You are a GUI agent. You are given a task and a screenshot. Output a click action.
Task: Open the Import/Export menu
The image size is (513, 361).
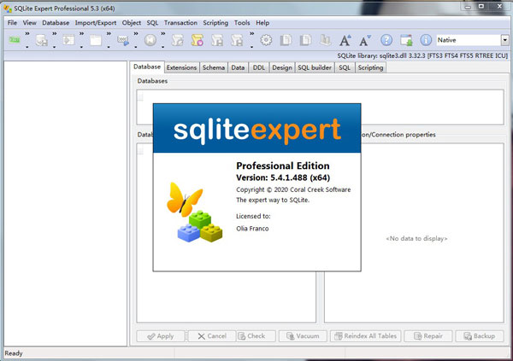pos(96,23)
